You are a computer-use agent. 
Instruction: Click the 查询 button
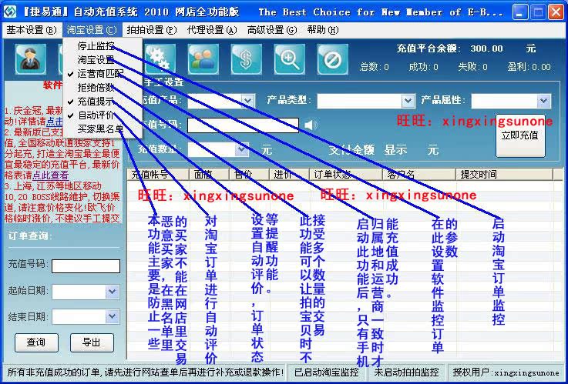click(x=36, y=342)
